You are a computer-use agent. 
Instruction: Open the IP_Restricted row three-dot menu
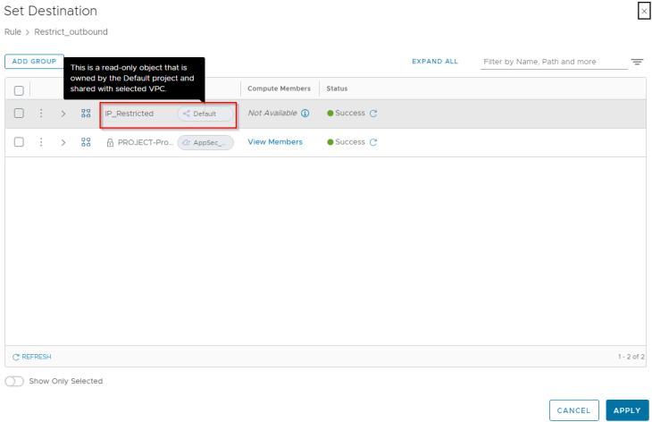(x=41, y=114)
